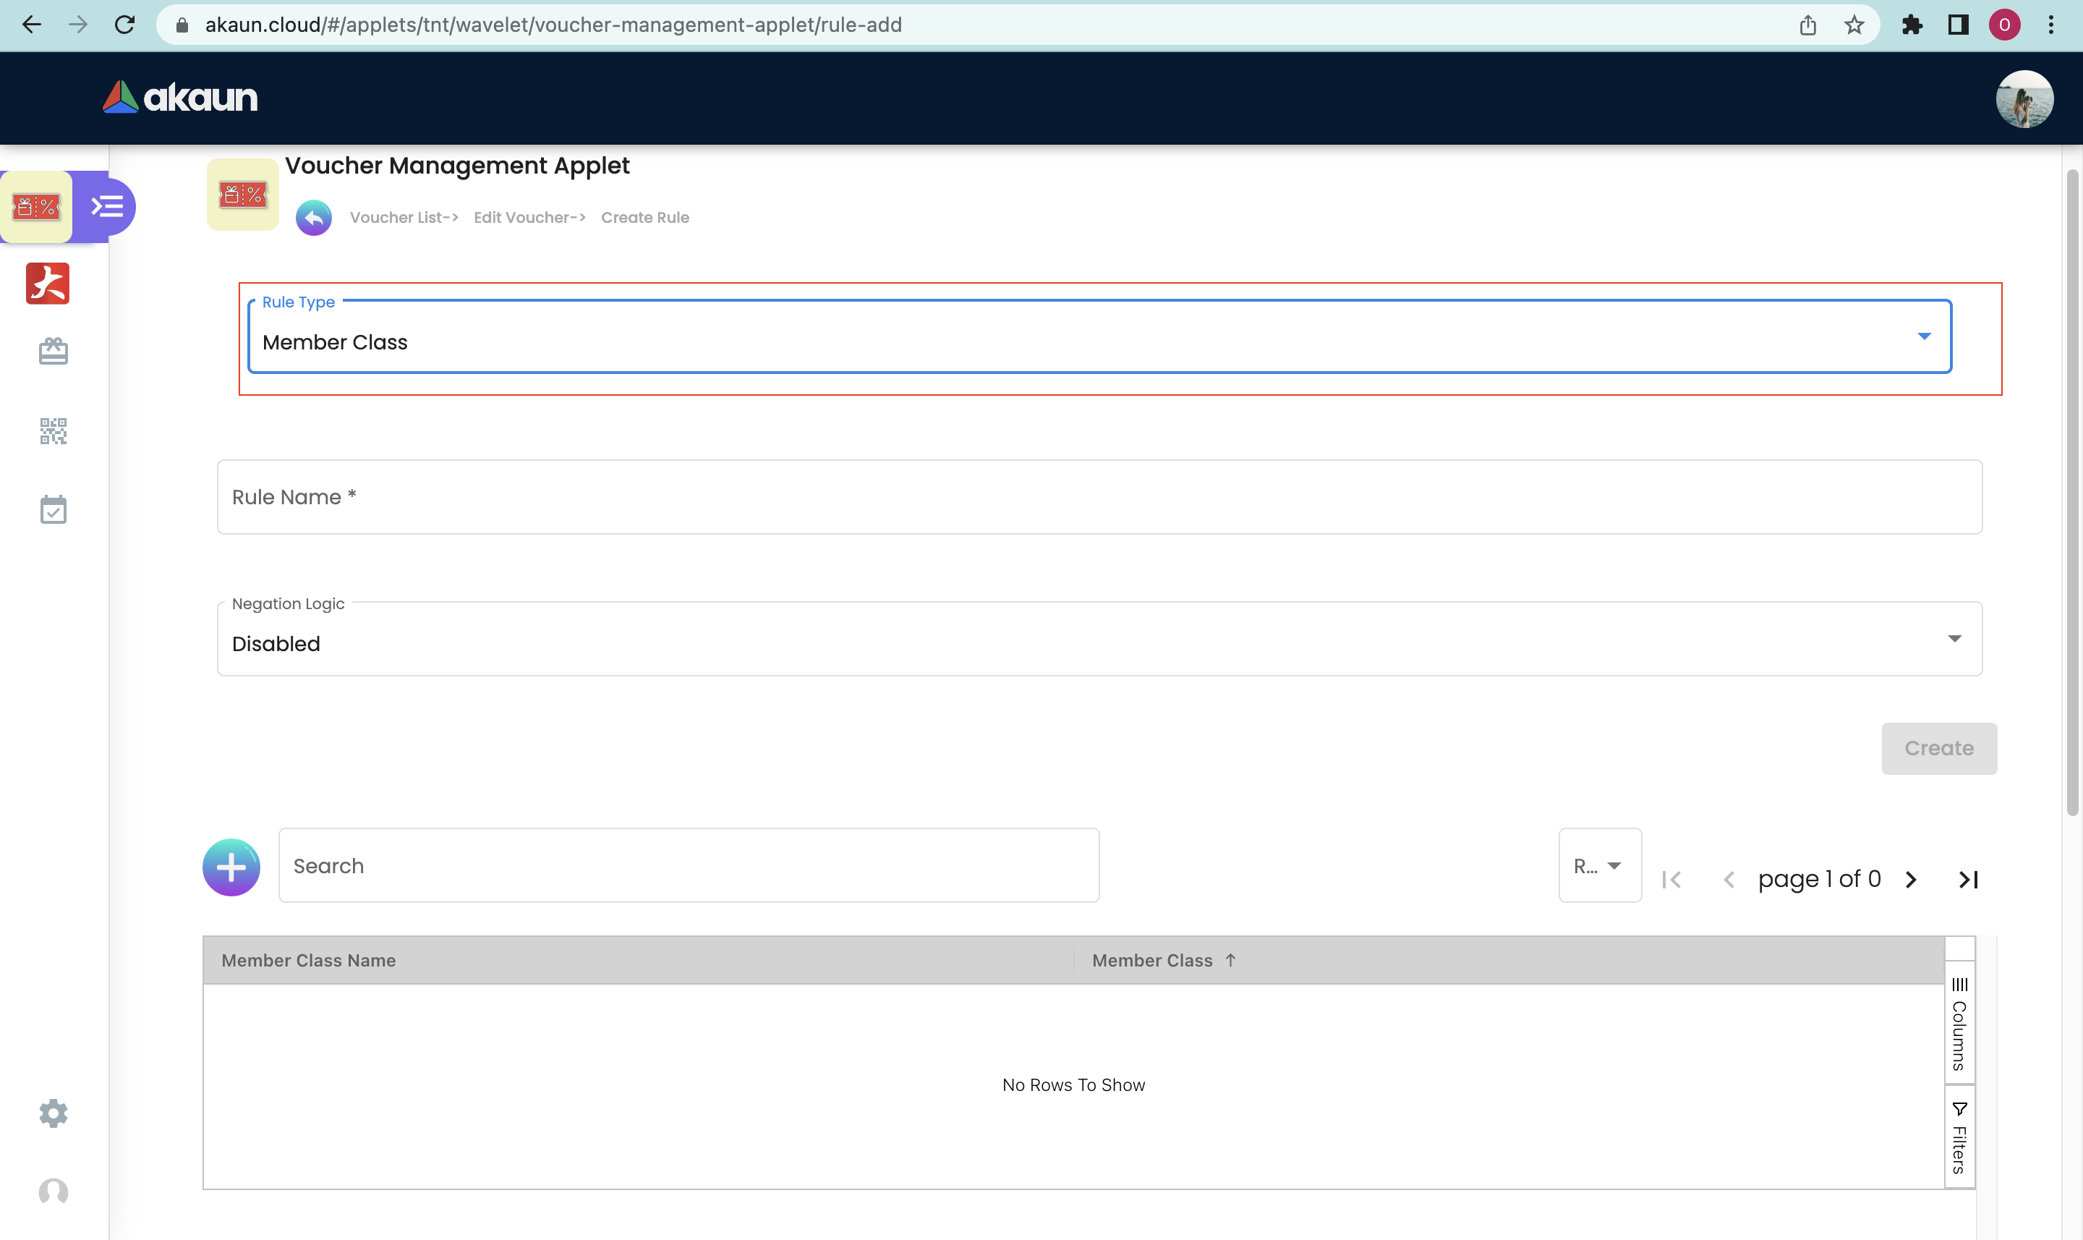Sort by Member Class column header
This screenshot has height=1240, width=2083.
1153,961
